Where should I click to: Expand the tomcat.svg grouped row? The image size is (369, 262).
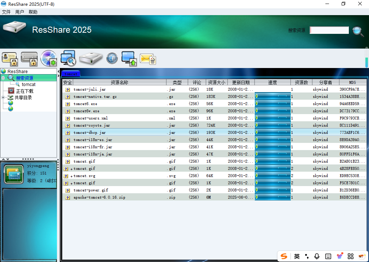71,176
